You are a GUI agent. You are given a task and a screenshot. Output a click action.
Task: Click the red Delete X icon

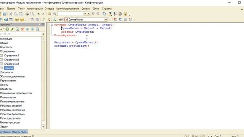[x=22, y=29]
